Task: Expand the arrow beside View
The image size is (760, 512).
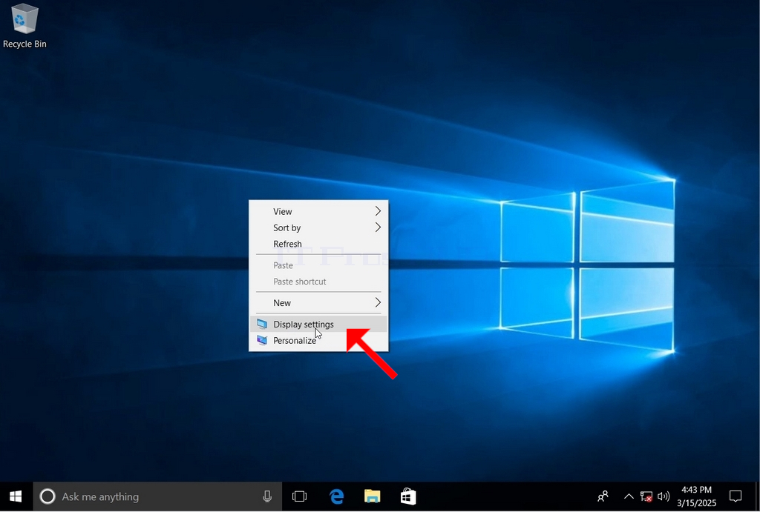Action: coord(378,211)
